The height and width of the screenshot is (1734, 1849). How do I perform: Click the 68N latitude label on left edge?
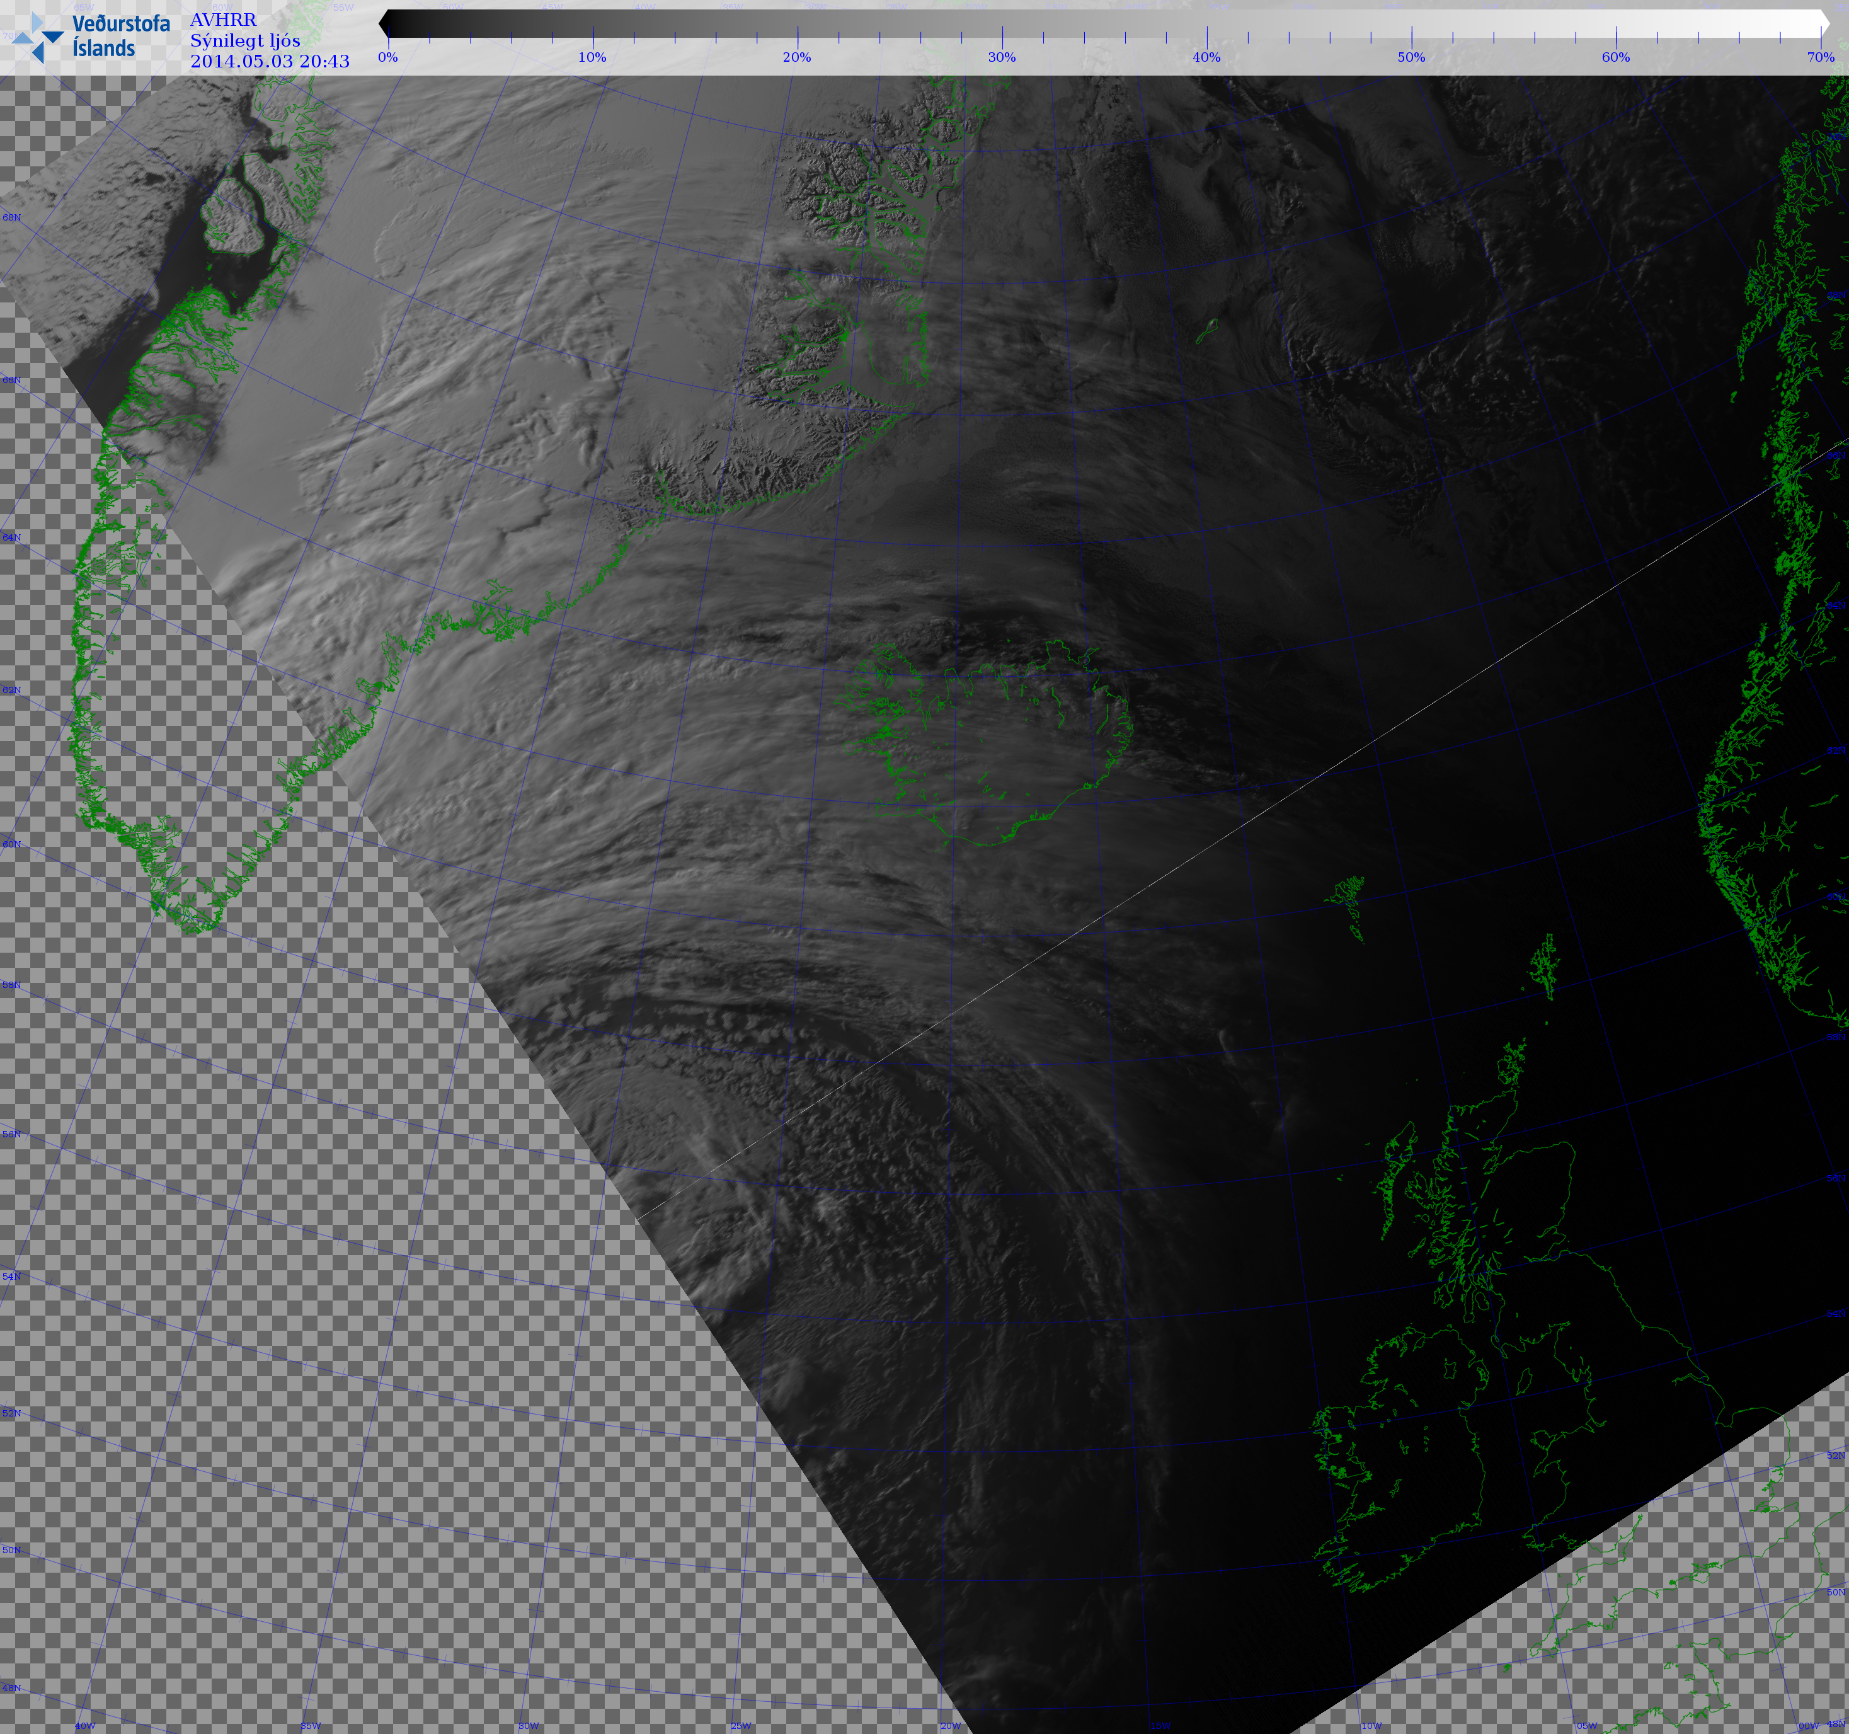coord(11,217)
